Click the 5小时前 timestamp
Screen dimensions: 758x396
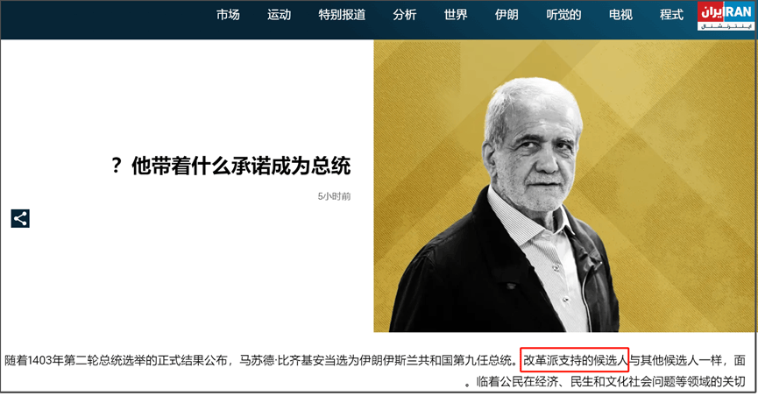(334, 196)
